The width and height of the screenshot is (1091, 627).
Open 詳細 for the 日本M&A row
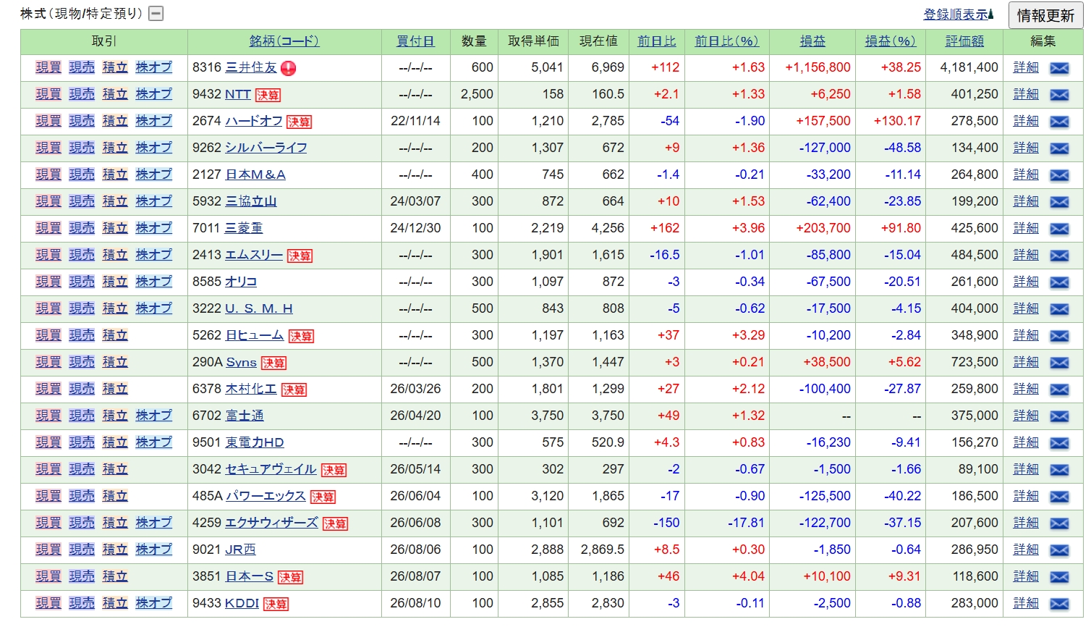[x=1026, y=174]
